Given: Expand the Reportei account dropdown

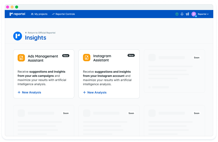Looking at the screenshot, I should pyautogui.click(x=203, y=14).
